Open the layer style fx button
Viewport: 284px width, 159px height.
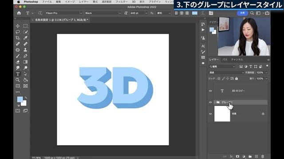(x=231, y=156)
